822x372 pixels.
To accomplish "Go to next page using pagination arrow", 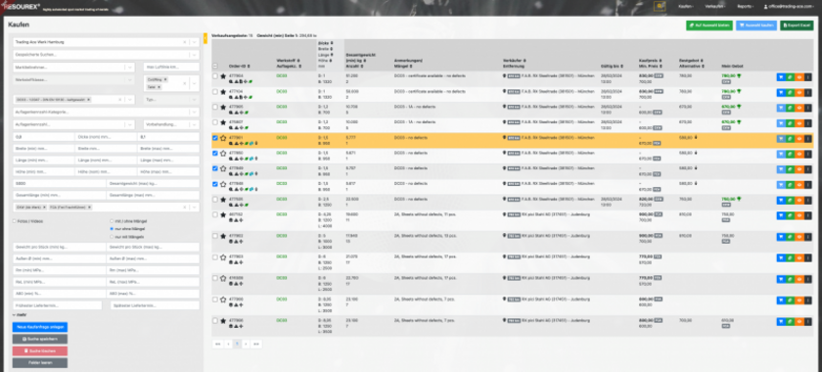I will click(x=247, y=345).
